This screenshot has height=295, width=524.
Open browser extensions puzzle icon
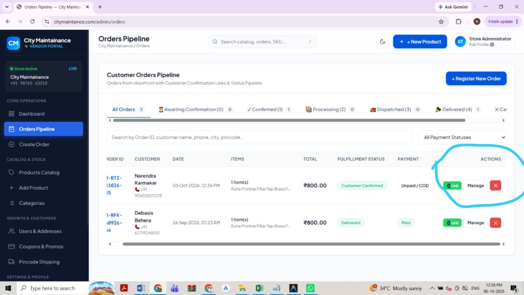point(458,22)
